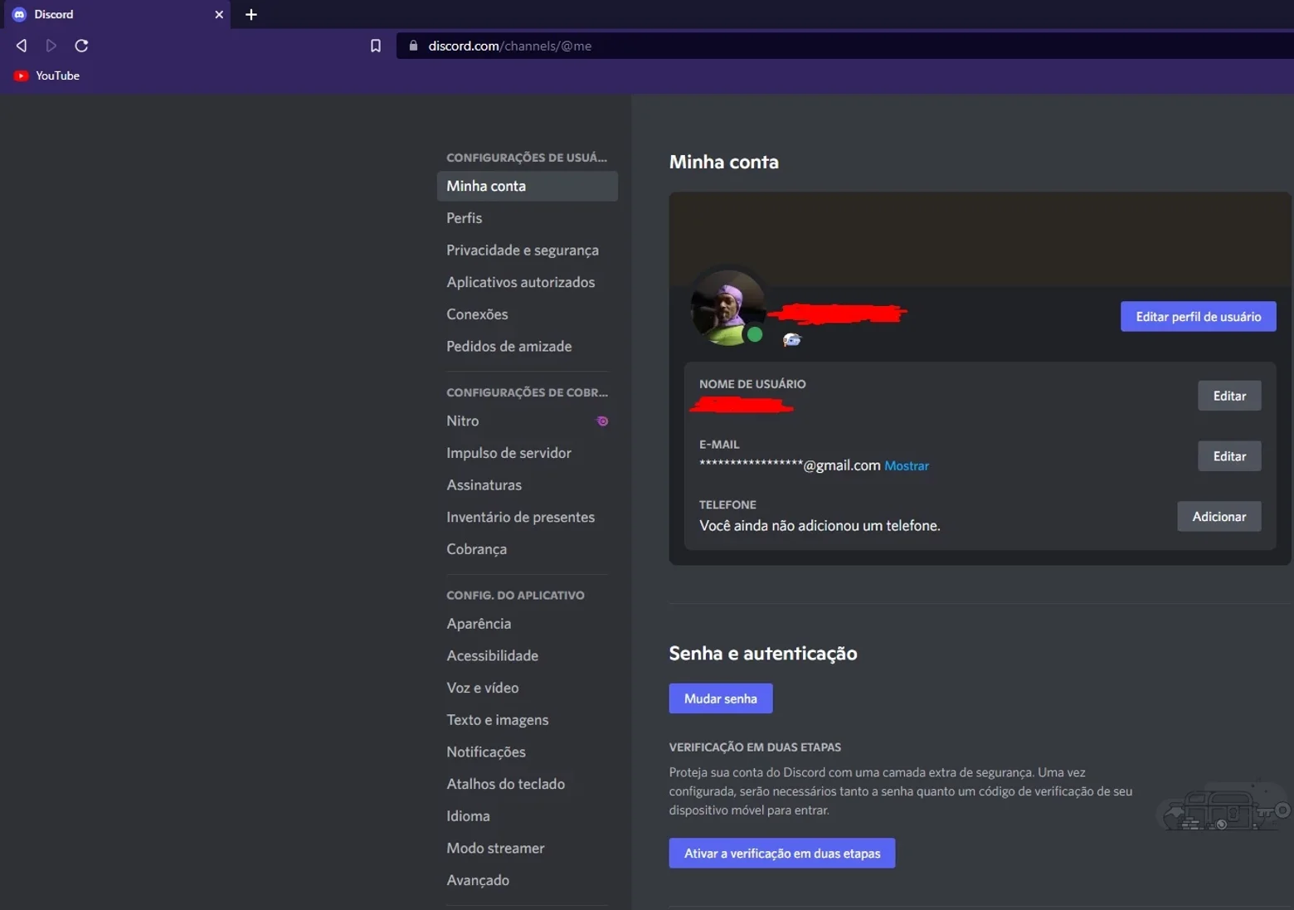Viewport: 1294px width, 910px height.
Task: Click the YouTube bookmark icon
Action: [x=22, y=75]
